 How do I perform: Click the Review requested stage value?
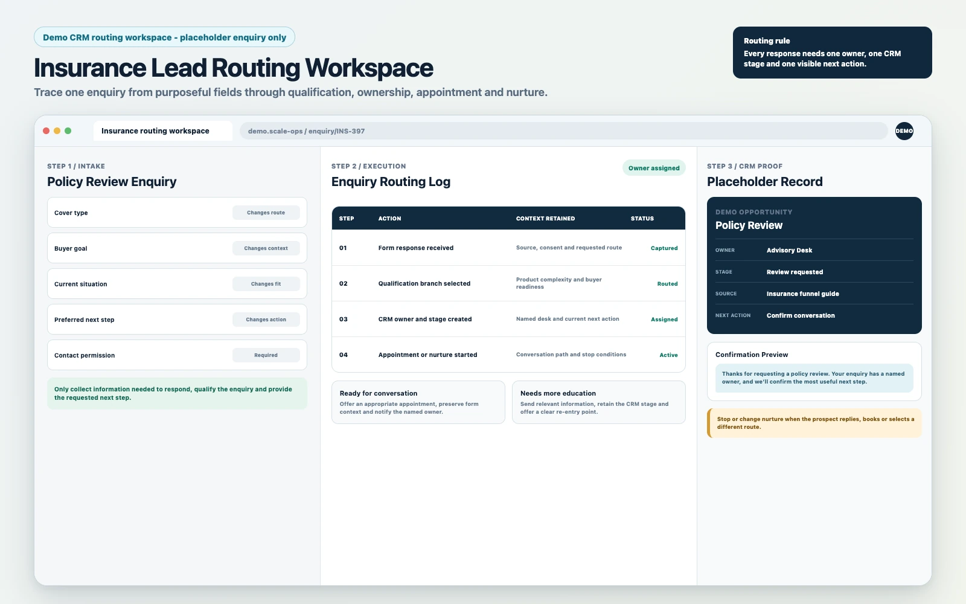coord(795,272)
